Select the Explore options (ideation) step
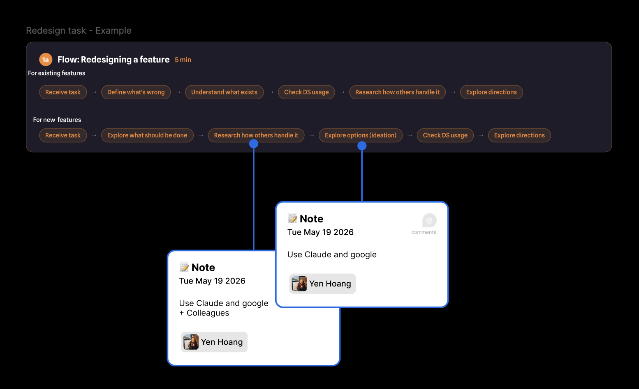This screenshot has width=639, height=389. (361, 135)
